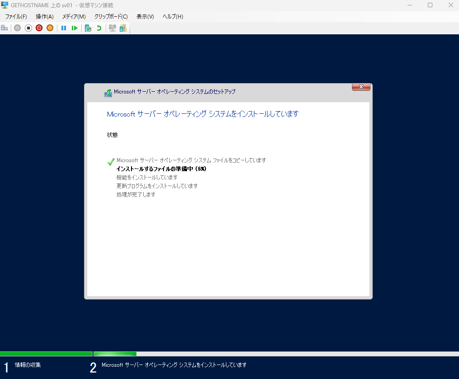Image resolution: width=459 pixels, height=379 pixels.
Task: Open the 操作(A) menu
Action: click(x=44, y=17)
